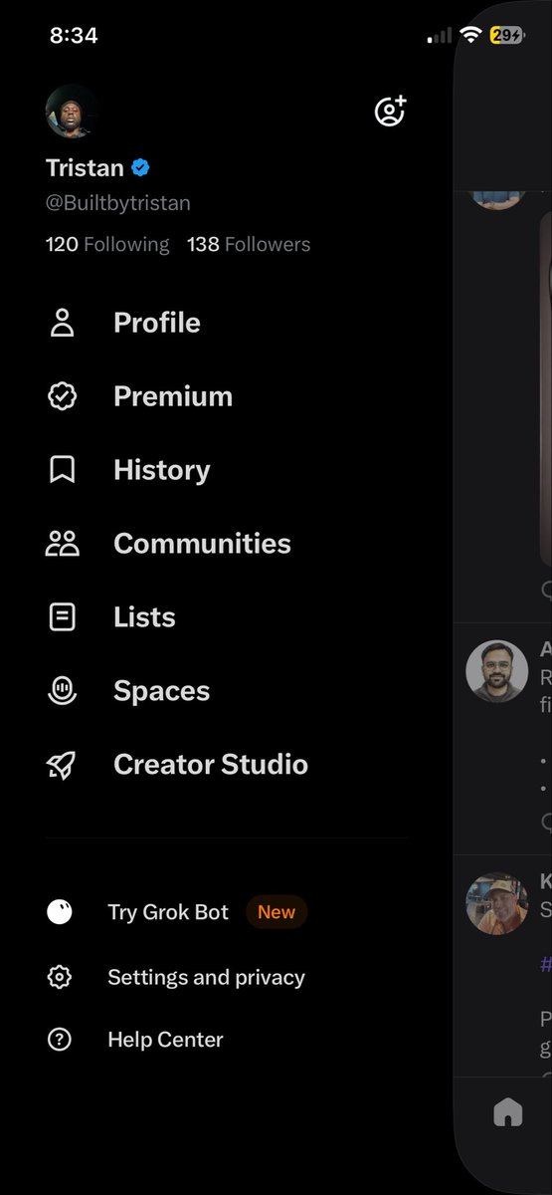Click the microphone icon beside Spaces
This screenshot has height=1195, width=552.
click(62, 691)
